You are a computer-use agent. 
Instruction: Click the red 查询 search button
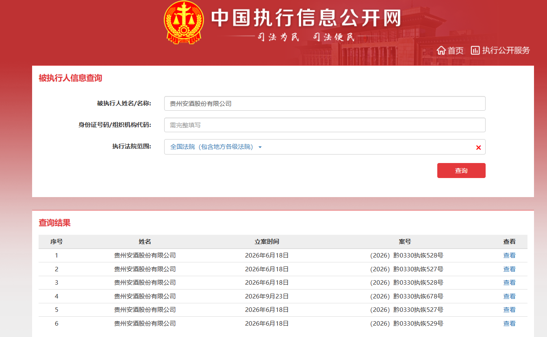[x=461, y=171]
